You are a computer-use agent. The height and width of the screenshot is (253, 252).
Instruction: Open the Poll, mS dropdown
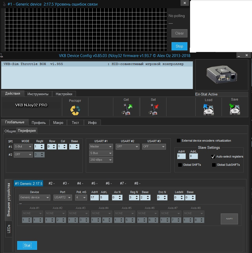(81, 198)
